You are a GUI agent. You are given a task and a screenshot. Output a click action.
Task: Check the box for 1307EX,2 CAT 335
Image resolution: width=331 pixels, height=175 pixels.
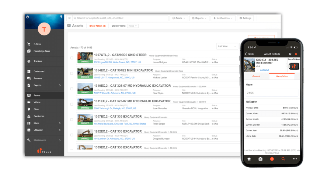tap(72, 120)
